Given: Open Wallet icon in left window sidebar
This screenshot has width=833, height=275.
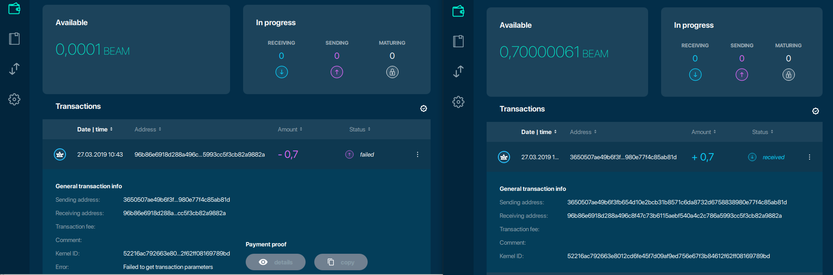Looking at the screenshot, I should point(14,8).
